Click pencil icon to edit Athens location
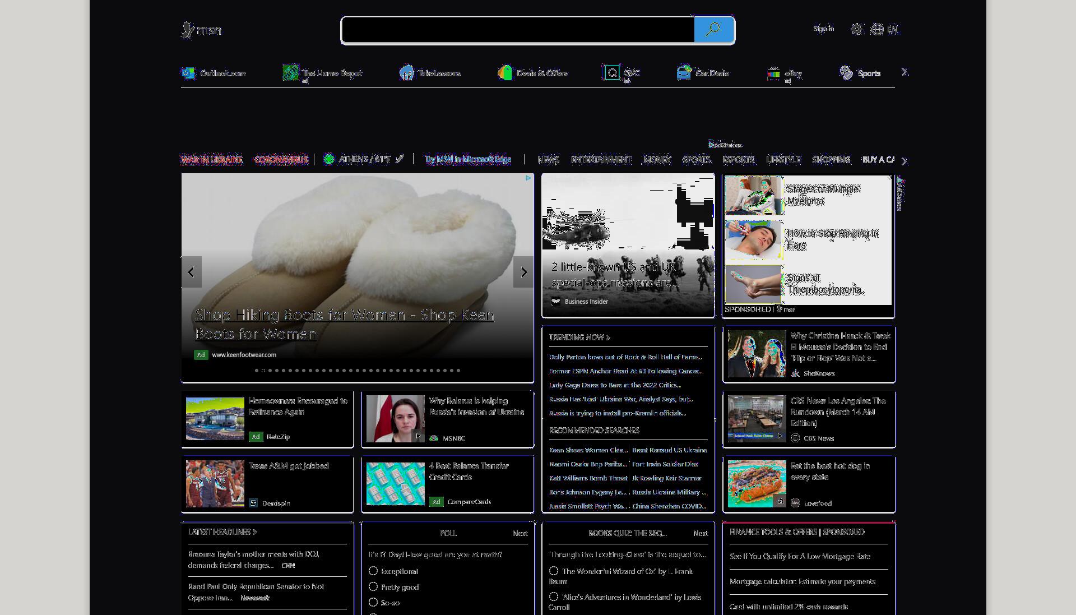The width and height of the screenshot is (1076, 615). pos(400,159)
